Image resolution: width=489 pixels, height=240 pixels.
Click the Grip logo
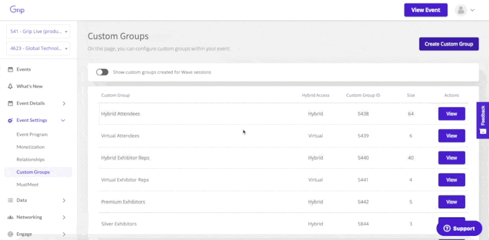point(17,10)
